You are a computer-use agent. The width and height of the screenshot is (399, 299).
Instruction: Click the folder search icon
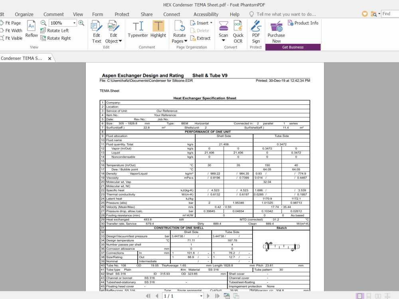point(373,14)
